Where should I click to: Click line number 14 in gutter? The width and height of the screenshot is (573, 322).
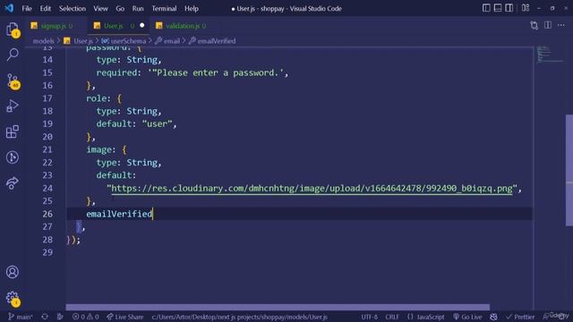coord(47,60)
